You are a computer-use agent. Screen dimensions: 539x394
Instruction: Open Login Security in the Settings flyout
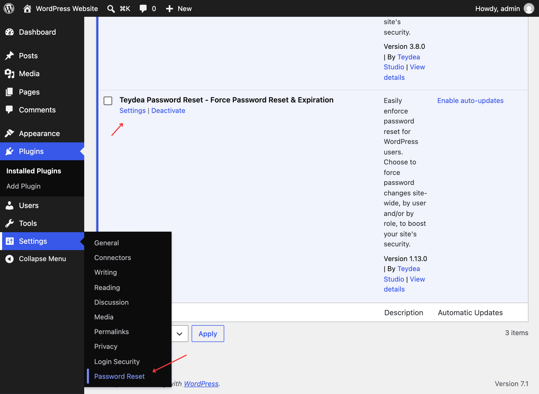coord(117,362)
